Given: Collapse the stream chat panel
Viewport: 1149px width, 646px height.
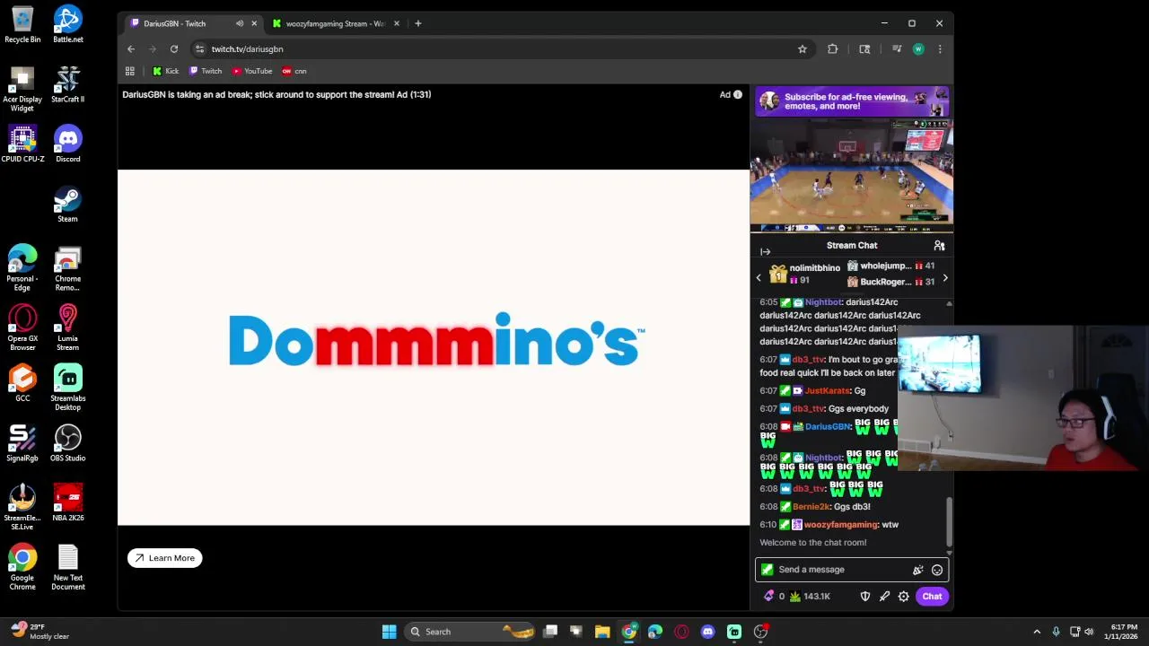Looking at the screenshot, I should [765, 252].
